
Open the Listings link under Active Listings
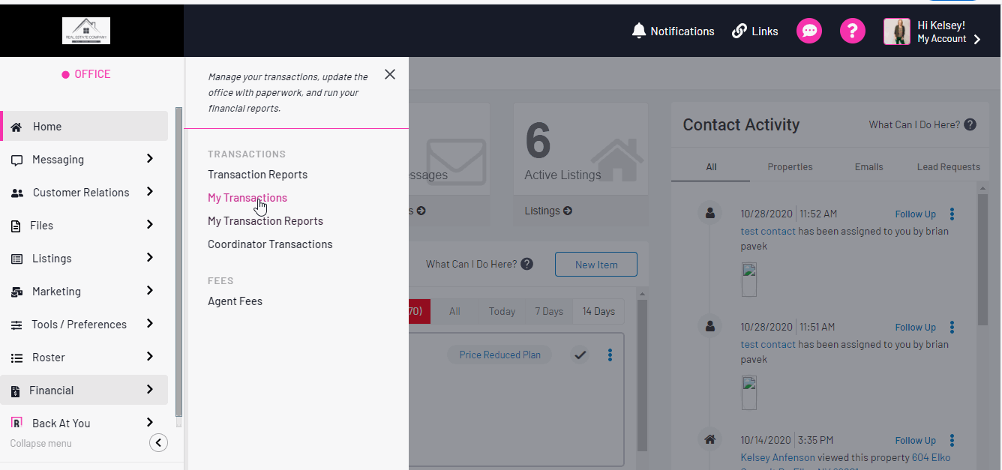click(548, 211)
